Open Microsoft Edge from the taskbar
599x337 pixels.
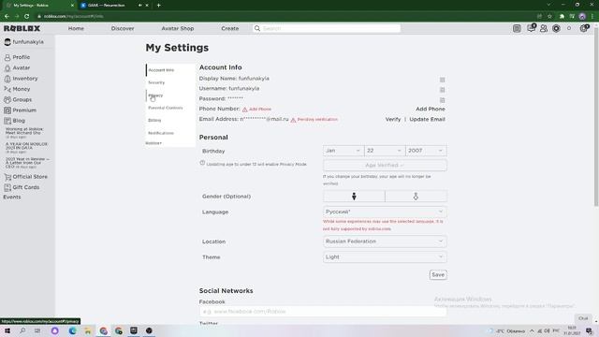pos(72,330)
